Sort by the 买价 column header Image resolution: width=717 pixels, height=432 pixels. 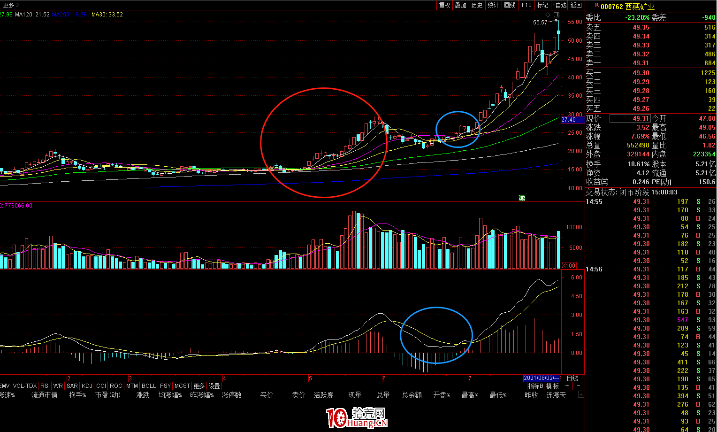[267, 395]
